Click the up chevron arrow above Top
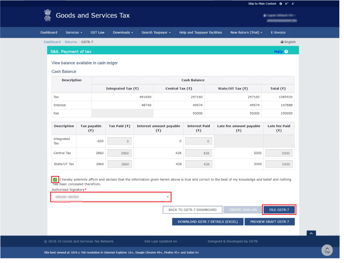The image size is (344, 263). tap(311, 233)
